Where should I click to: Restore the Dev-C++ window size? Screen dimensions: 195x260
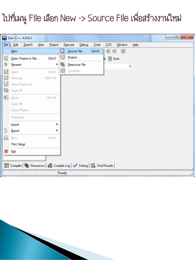(177, 37)
